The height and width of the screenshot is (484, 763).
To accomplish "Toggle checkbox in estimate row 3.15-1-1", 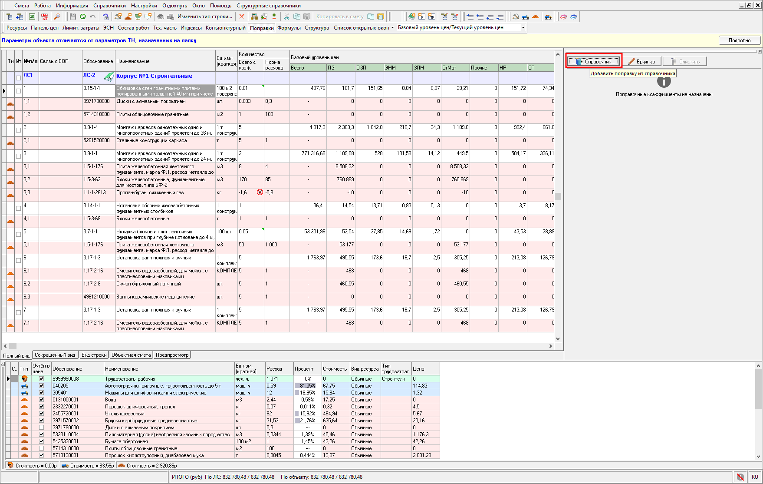I will [18, 91].
